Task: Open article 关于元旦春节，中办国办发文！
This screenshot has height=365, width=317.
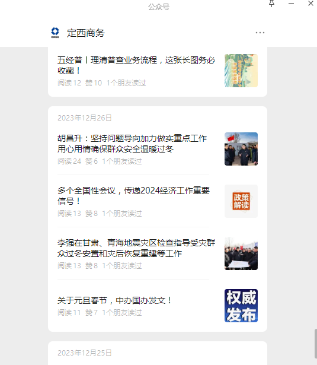Action: point(114,300)
